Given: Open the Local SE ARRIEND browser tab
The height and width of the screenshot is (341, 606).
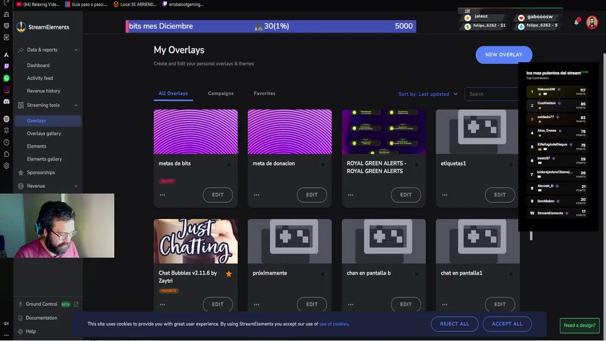Looking at the screenshot, I should (135, 4).
